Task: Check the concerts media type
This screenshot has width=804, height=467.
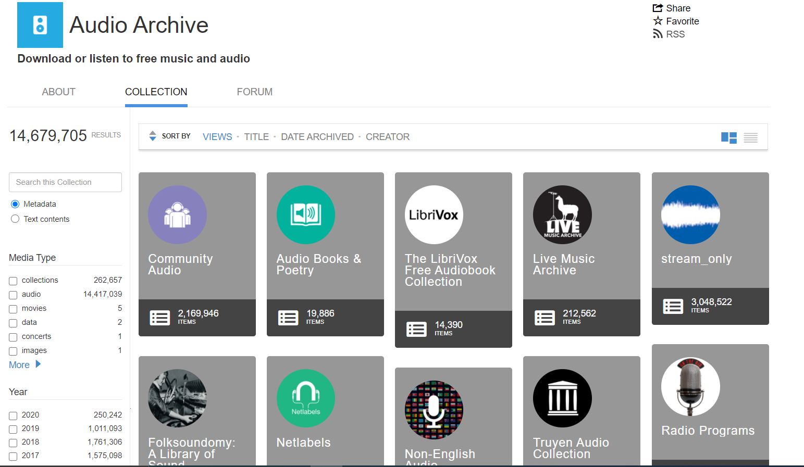Action: click(13, 337)
